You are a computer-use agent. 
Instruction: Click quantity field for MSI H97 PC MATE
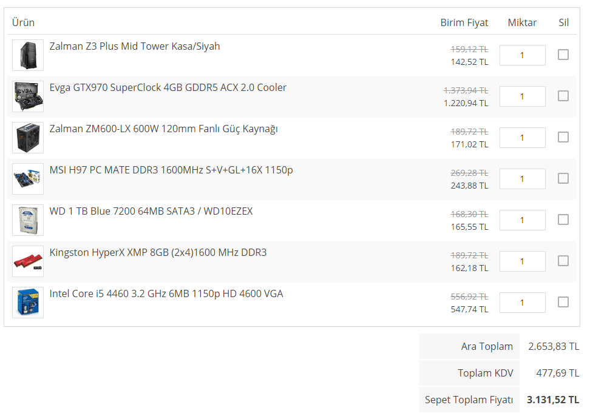pos(522,179)
